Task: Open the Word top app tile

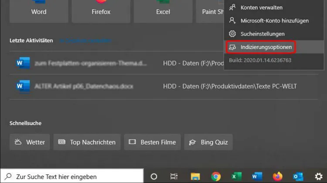Action: point(39,11)
